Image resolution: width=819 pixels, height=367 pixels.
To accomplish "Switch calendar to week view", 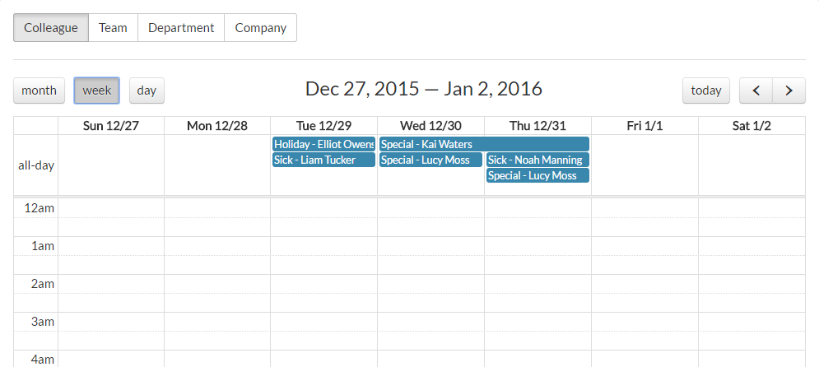I will point(96,91).
